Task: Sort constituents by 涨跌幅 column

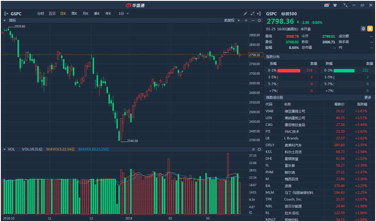Action: pyautogui.click(x=362, y=104)
